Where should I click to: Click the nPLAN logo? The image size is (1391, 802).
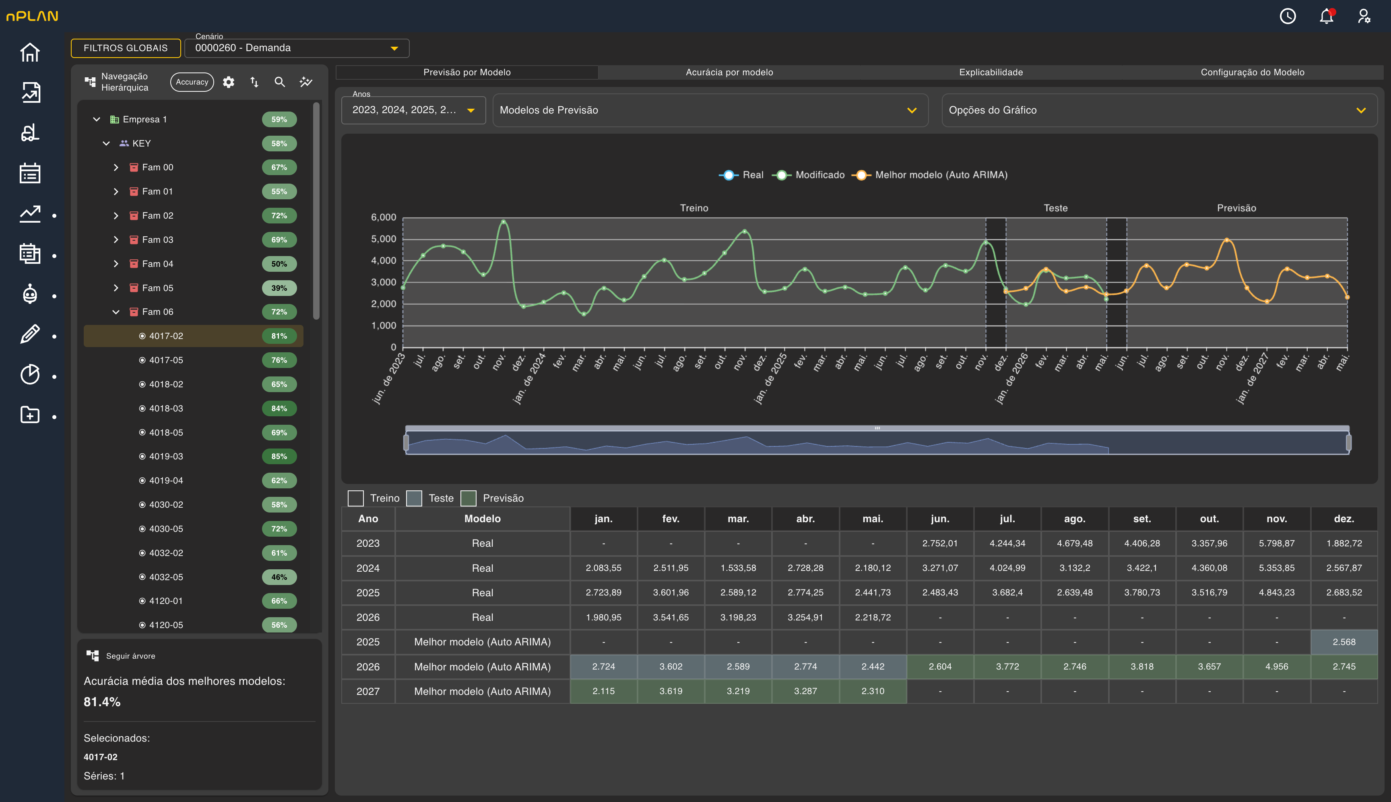pos(32,16)
